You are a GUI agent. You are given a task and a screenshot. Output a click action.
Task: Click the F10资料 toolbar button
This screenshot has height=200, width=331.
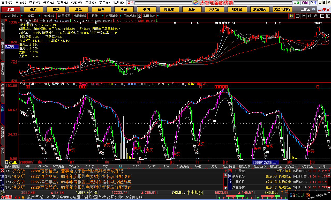[49, 16]
